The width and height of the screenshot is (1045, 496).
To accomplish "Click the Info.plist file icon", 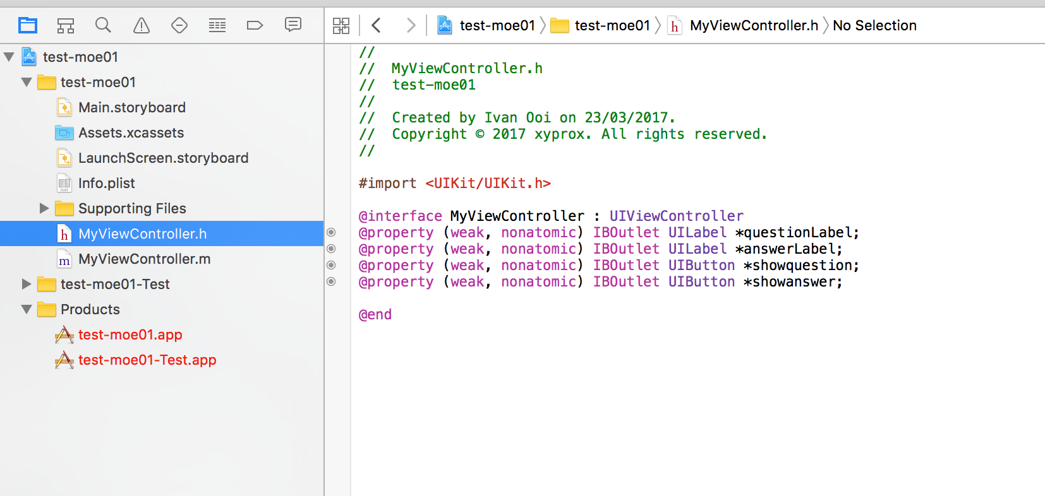I will click(64, 183).
